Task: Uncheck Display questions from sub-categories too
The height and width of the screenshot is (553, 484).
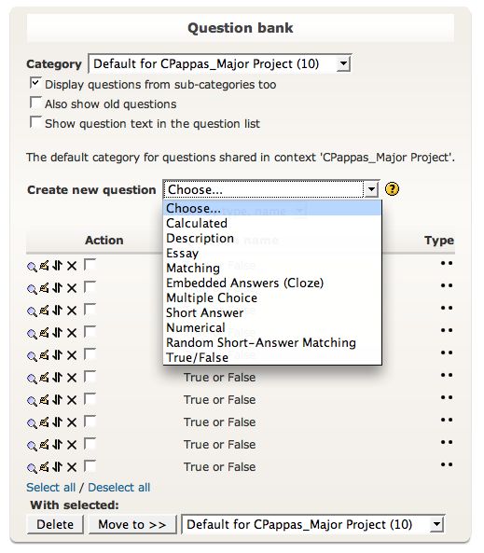Action: click(35, 83)
